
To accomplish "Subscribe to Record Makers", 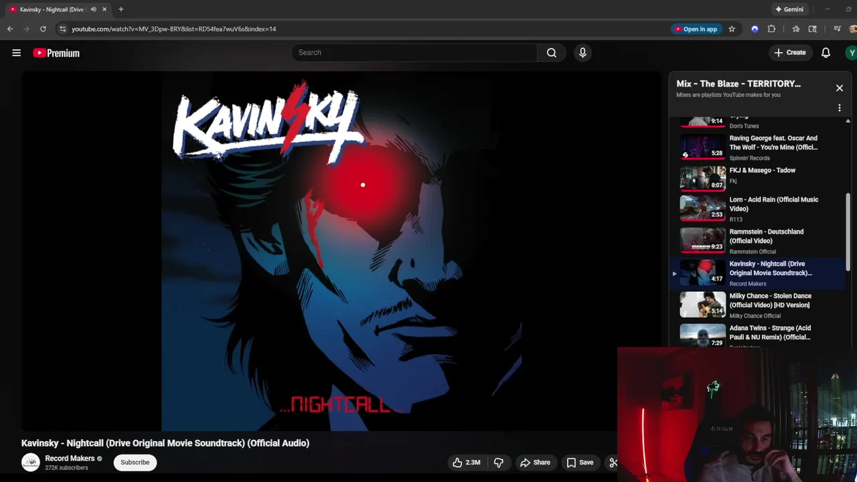I will (x=135, y=463).
